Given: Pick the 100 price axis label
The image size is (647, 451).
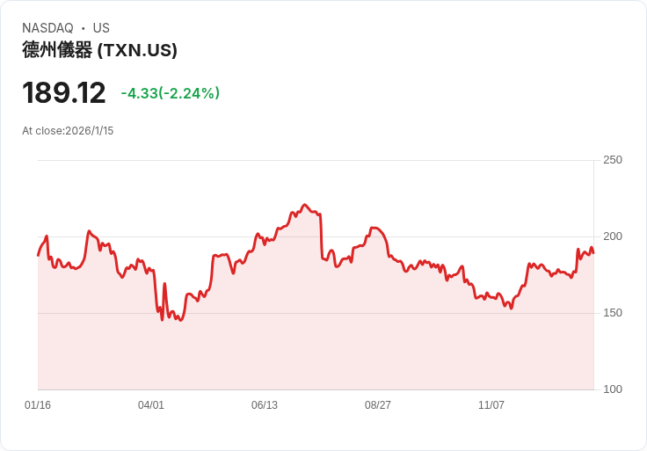Looking at the screenshot, I should click(x=612, y=389).
